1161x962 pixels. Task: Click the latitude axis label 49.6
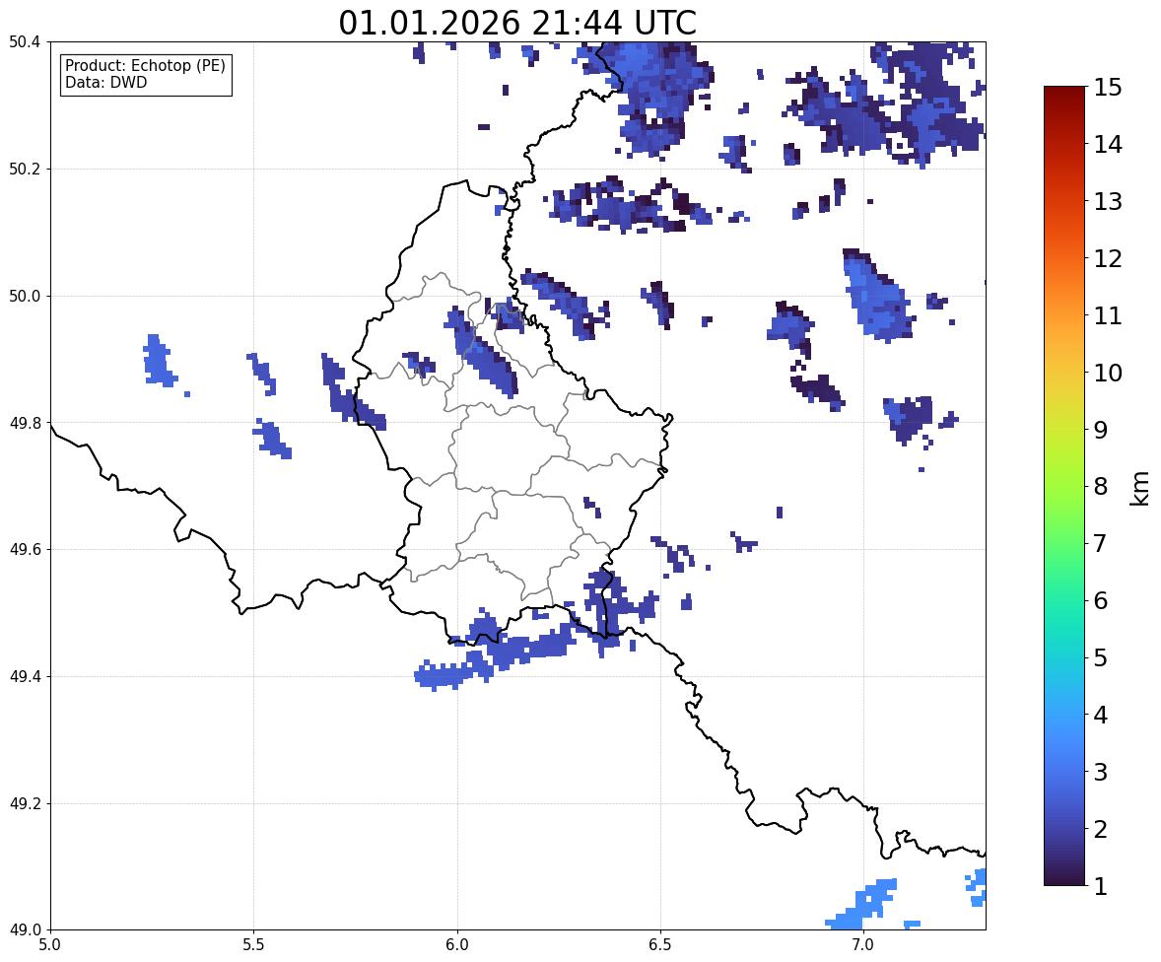coord(25,549)
